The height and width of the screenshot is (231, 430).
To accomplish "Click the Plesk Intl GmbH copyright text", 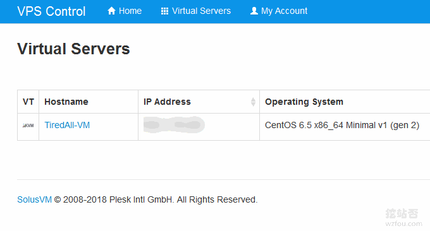I will pos(156,199).
